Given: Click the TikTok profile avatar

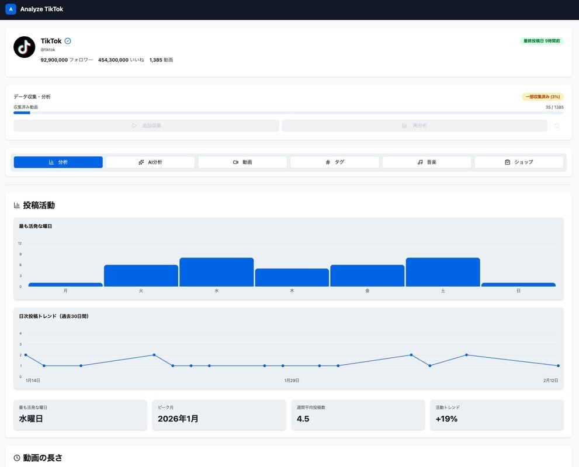Looking at the screenshot, I should click(x=25, y=47).
